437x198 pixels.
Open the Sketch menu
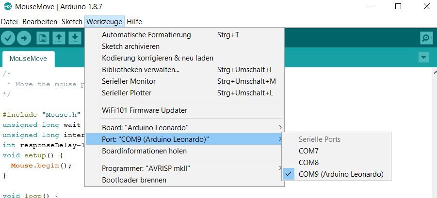72,22
